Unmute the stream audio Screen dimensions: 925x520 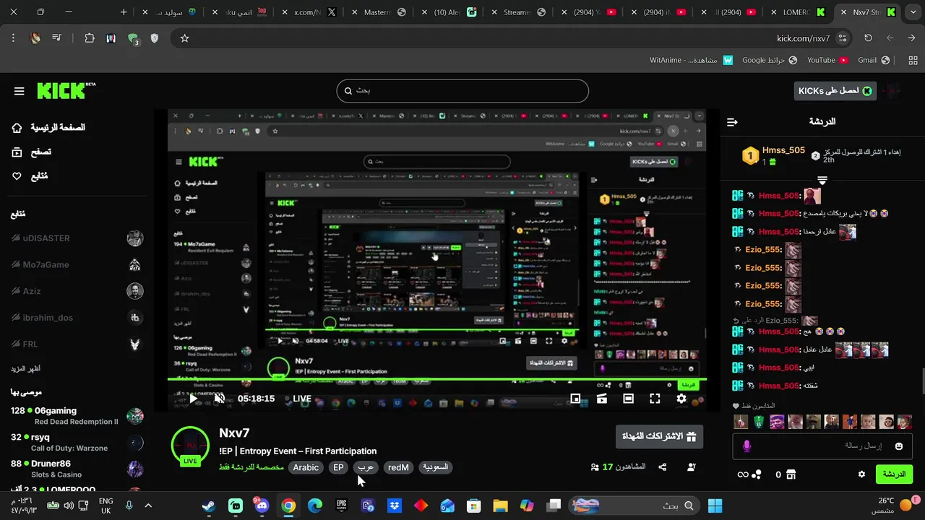point(220,399)
